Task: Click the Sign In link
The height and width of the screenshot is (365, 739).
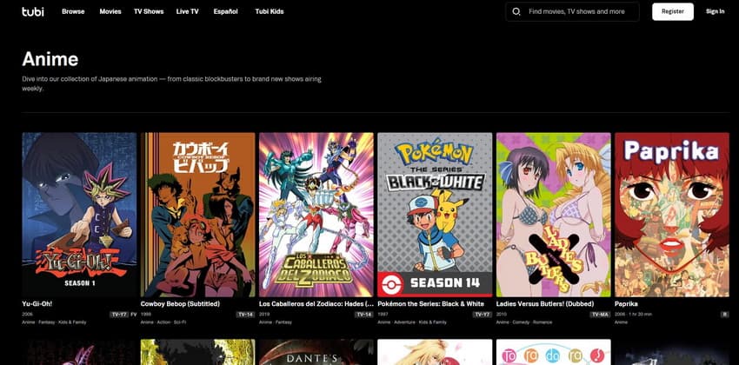Action: [x=715, y=11]
